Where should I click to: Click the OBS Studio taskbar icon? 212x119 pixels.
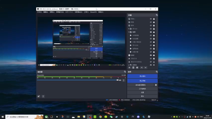pyautogui.click(x=90, y=117)
